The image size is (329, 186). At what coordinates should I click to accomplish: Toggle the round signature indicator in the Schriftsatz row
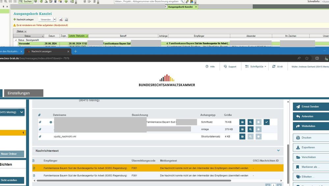tap(259, 122)
